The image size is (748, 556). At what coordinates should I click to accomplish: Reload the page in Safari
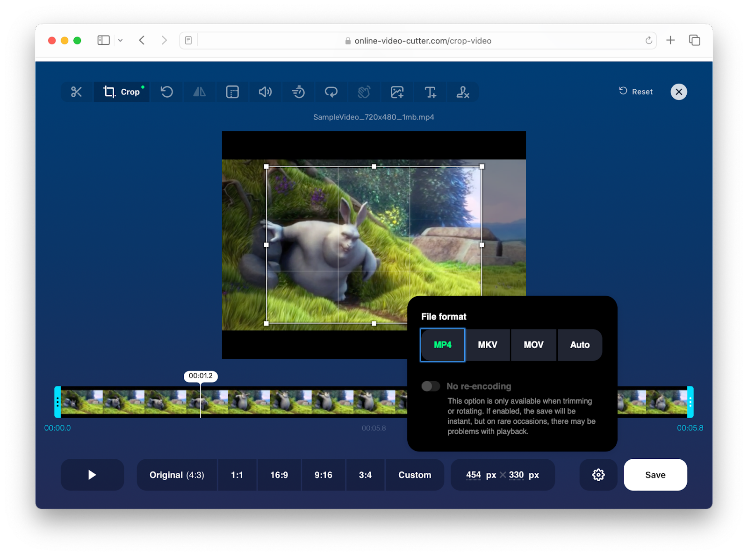648,41
